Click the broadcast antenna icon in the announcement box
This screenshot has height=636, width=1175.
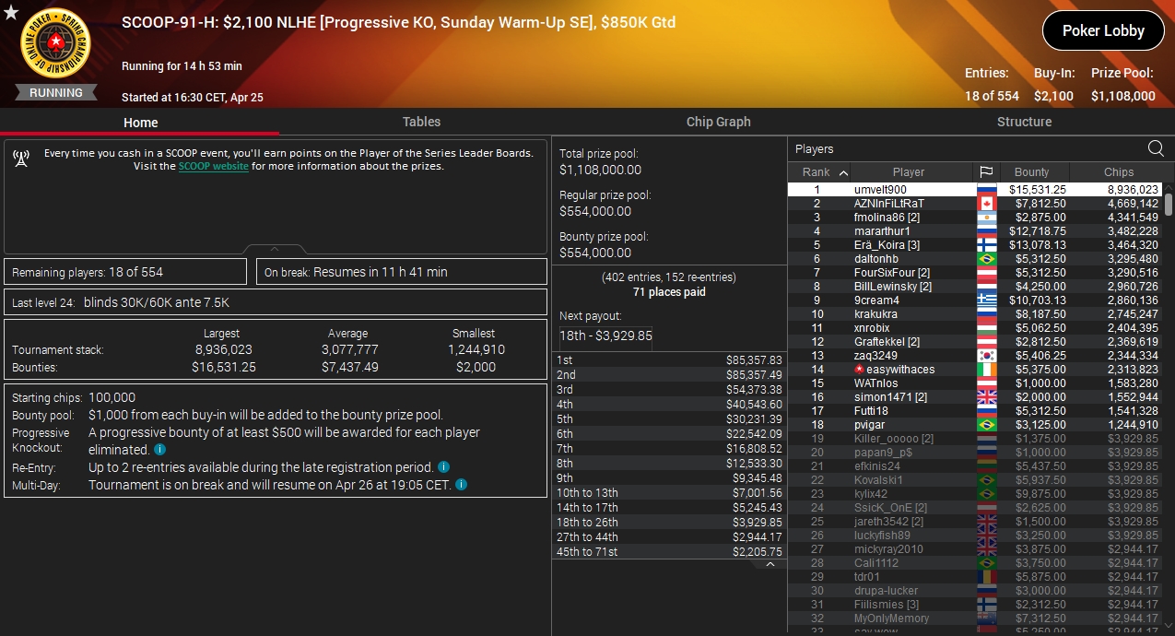[21, 159]
